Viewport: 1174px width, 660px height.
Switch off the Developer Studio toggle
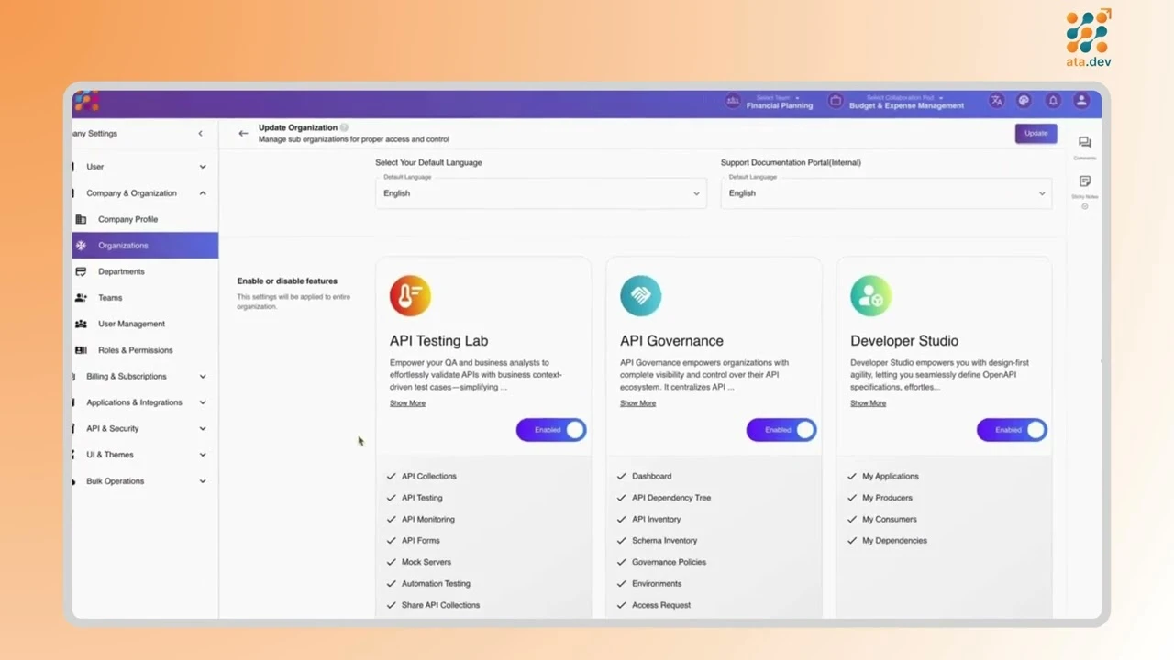click(x=1012, y=430)
